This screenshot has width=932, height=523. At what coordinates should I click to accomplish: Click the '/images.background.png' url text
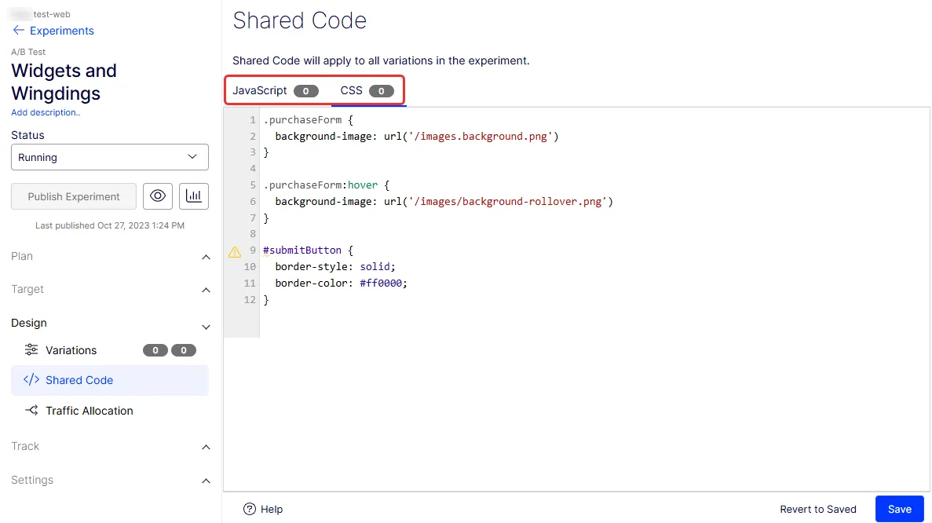click(x=481, y=136)
